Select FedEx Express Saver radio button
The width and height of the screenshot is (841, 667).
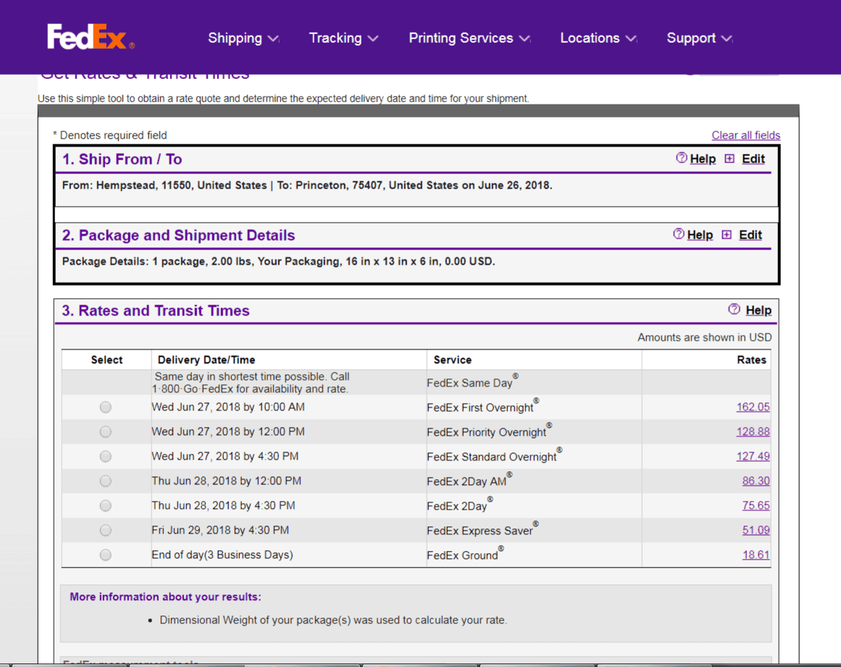coord(106,531)
